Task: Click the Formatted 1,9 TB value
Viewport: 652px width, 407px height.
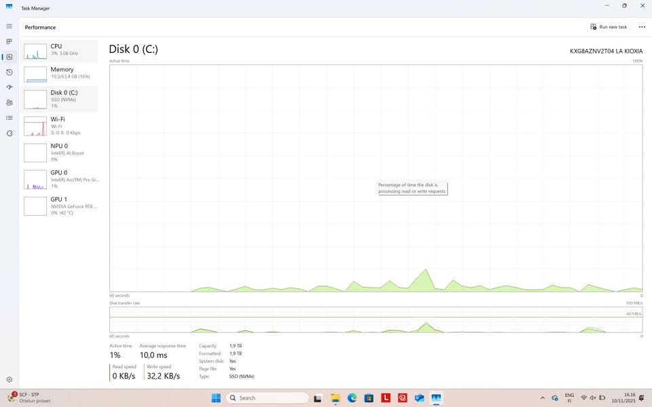Action: (x=236, y=353)
